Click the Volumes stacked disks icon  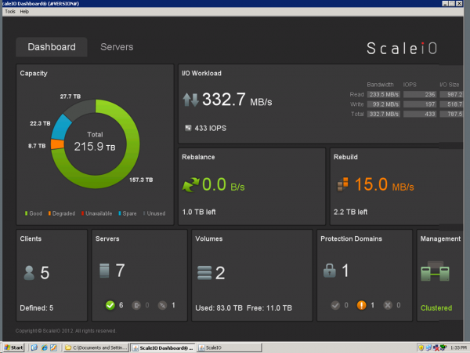point(204,273)
